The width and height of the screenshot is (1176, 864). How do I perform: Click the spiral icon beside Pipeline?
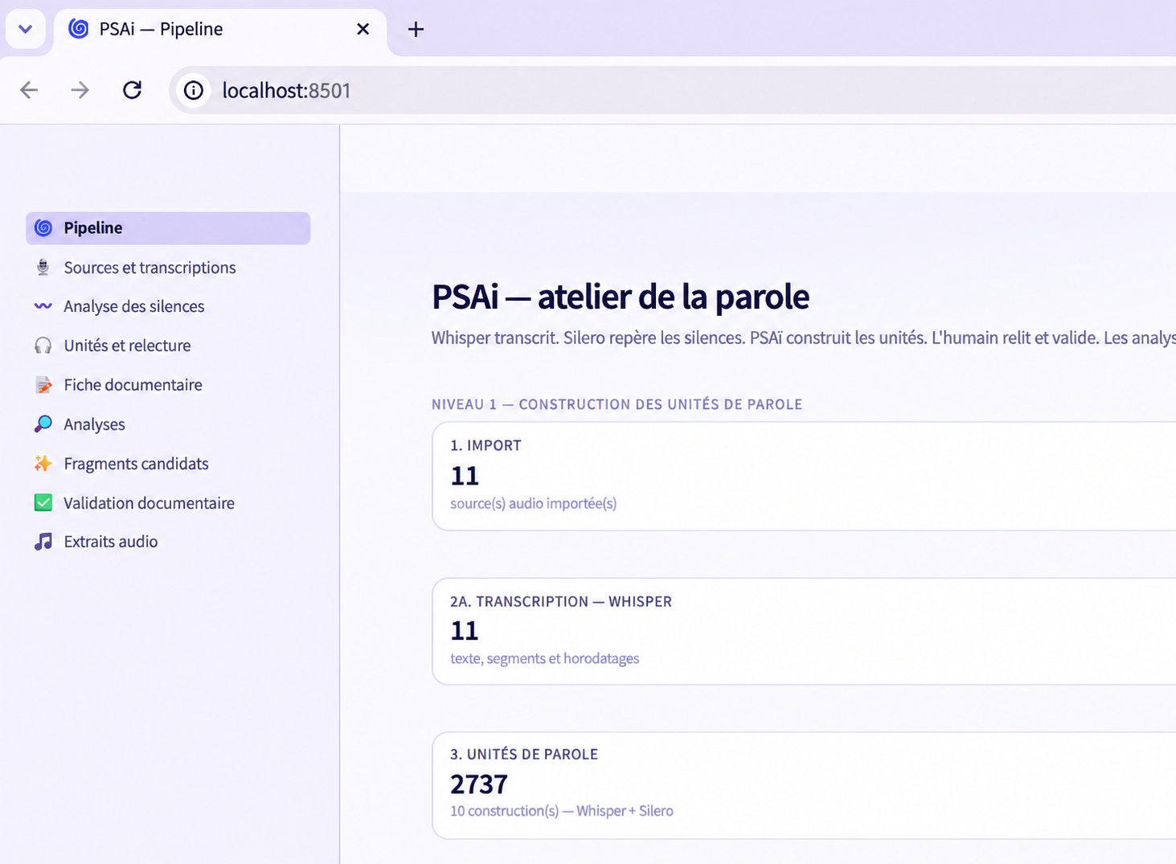[43, 228]
